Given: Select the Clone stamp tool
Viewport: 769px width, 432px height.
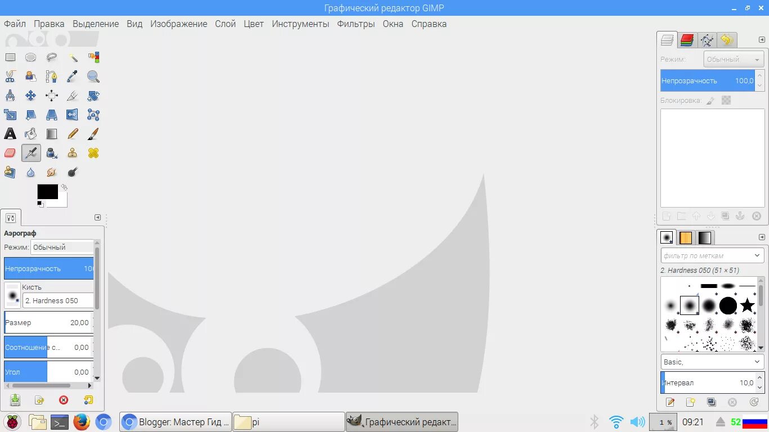Looking at the screenshot, I should (73, 153).
